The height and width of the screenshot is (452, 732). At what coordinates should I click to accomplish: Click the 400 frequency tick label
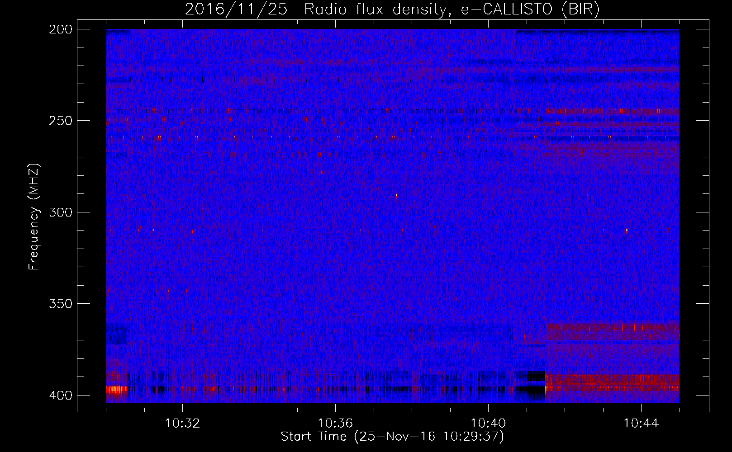60,395
